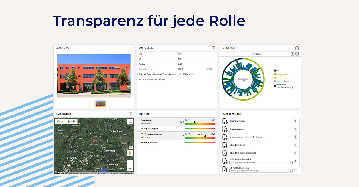This screenshot has width=359, height=187.
Task: Click the UE value 105
Action: pyautogui.click(x=180, y=59)
